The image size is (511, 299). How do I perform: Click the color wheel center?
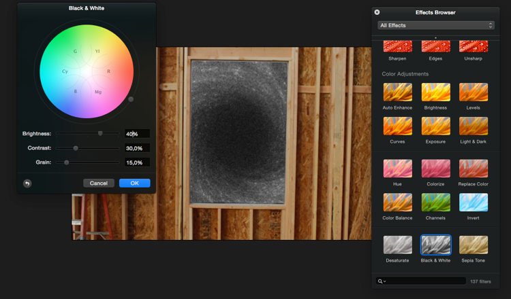(x=87, y=71)
